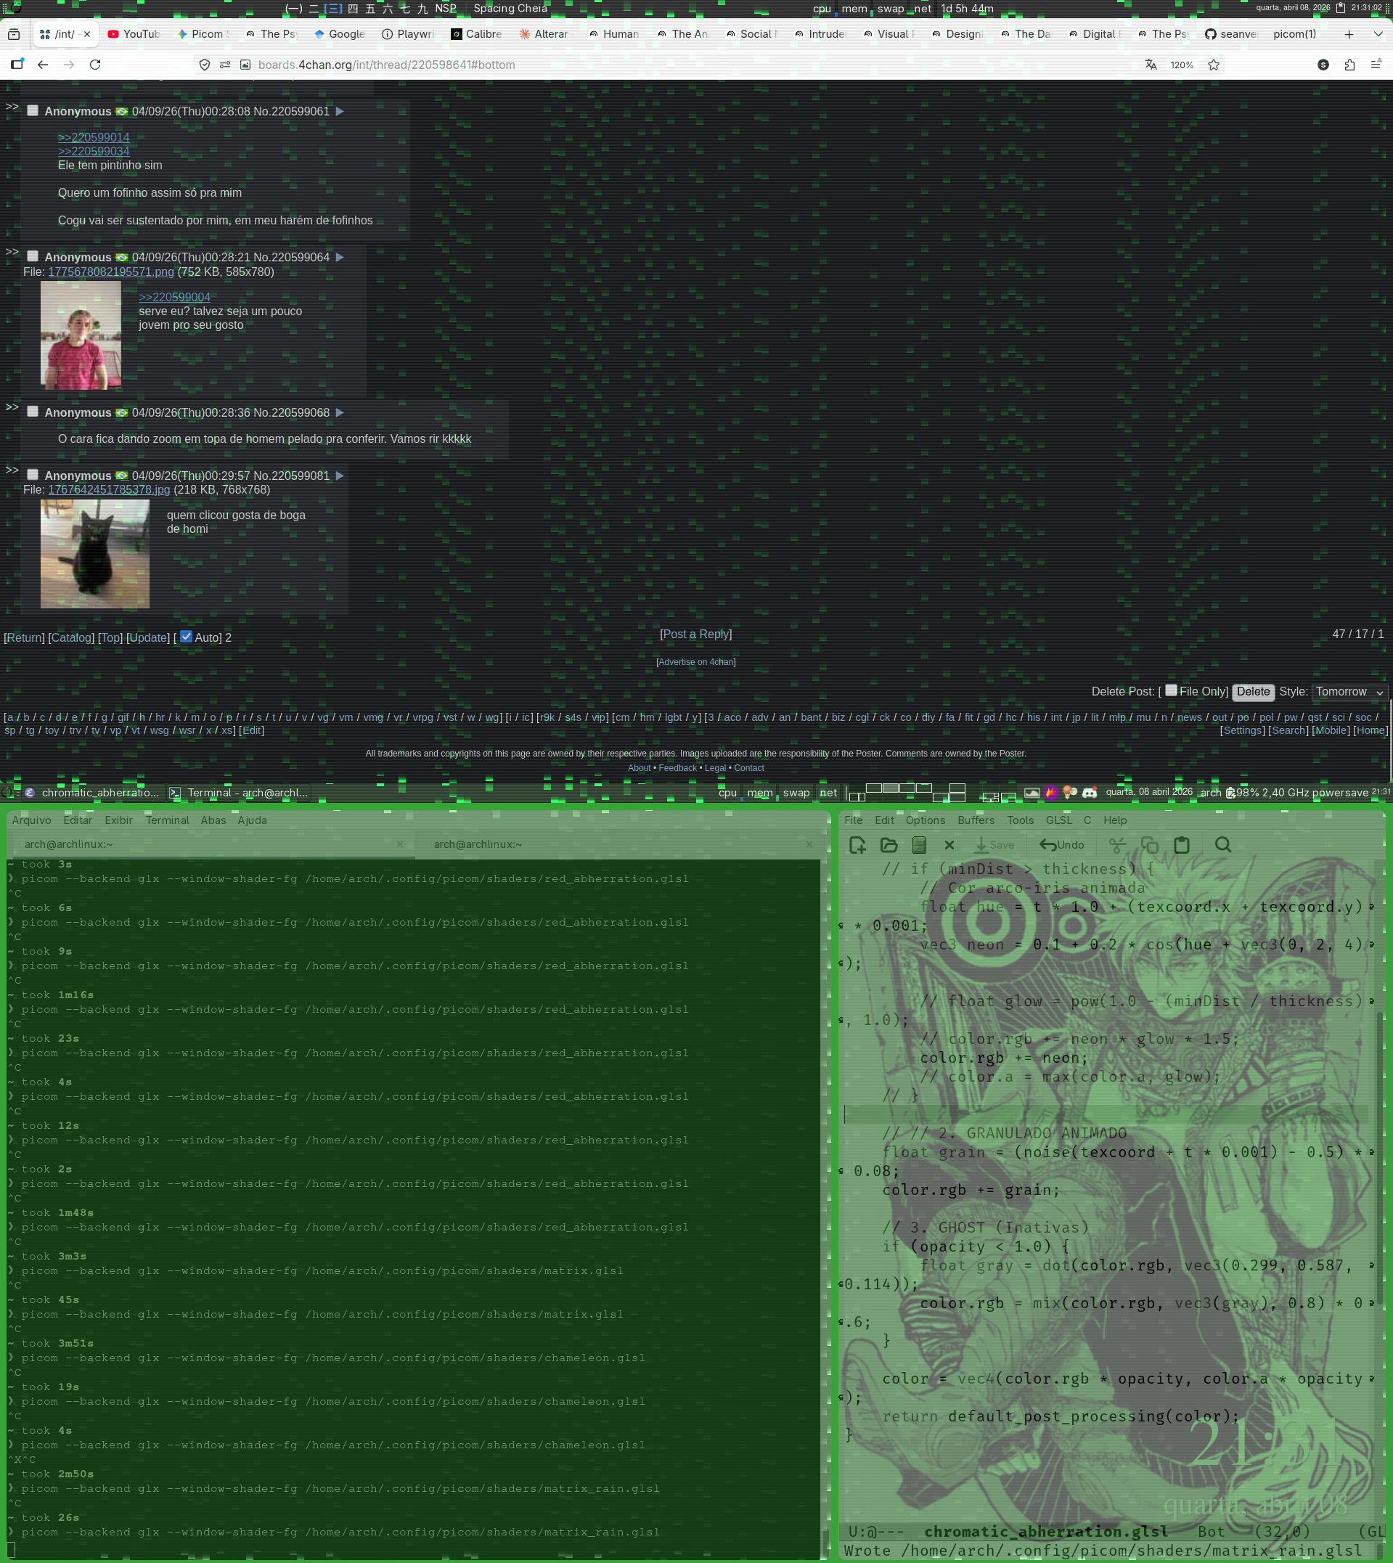Open the Options menu in Emacs
This screenshot has width=1393, height=1563.
[x=926, y=820]
